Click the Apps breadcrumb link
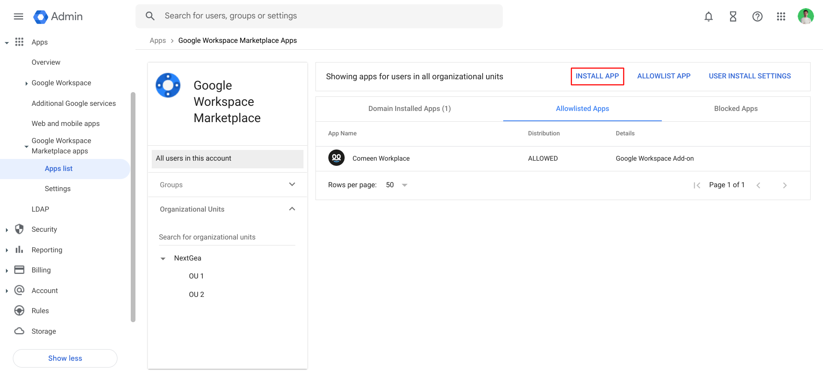The width and height of the screenshot is (823, 377). (x=158, y=40)
